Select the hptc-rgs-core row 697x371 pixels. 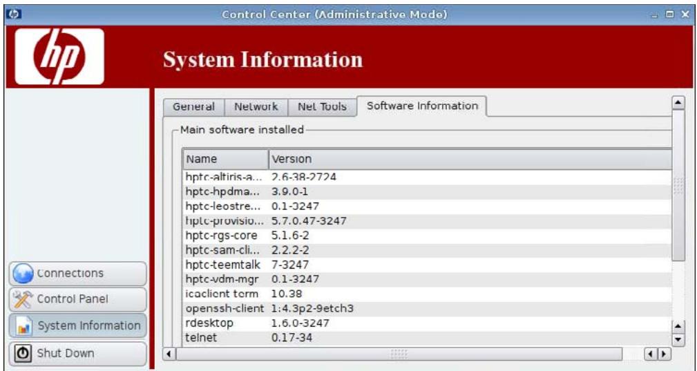pos(427,236)
